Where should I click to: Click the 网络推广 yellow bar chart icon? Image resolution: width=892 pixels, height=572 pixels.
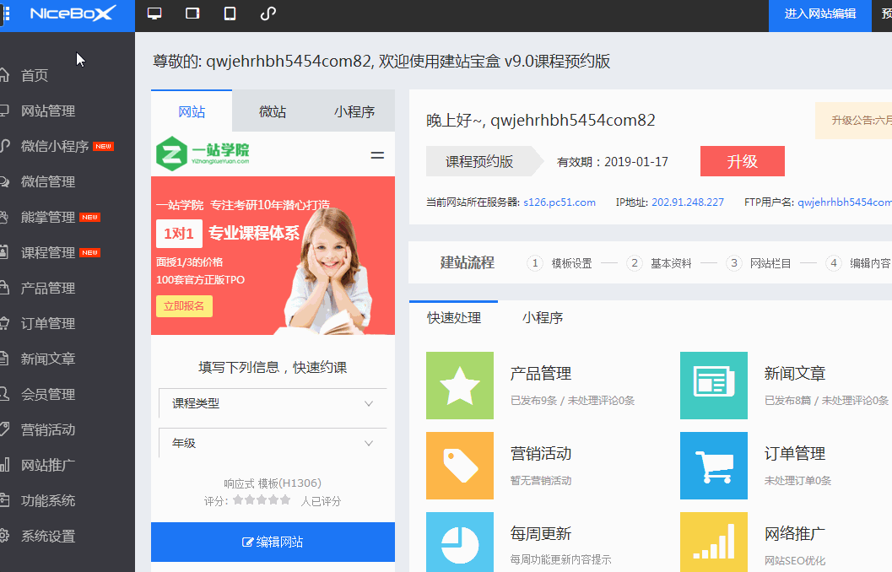click(714, 542)
